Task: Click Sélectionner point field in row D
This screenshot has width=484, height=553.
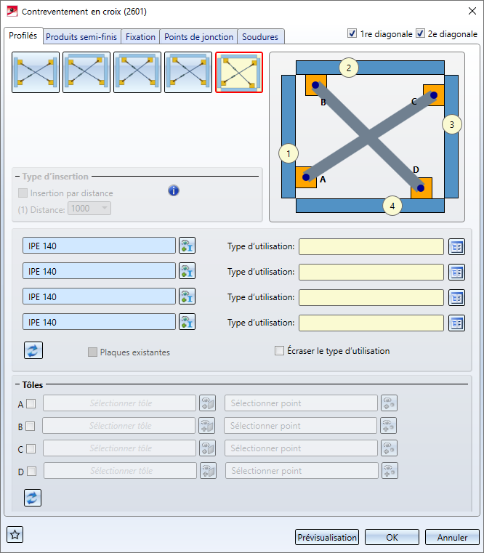Action: click(x=302, y=471)
